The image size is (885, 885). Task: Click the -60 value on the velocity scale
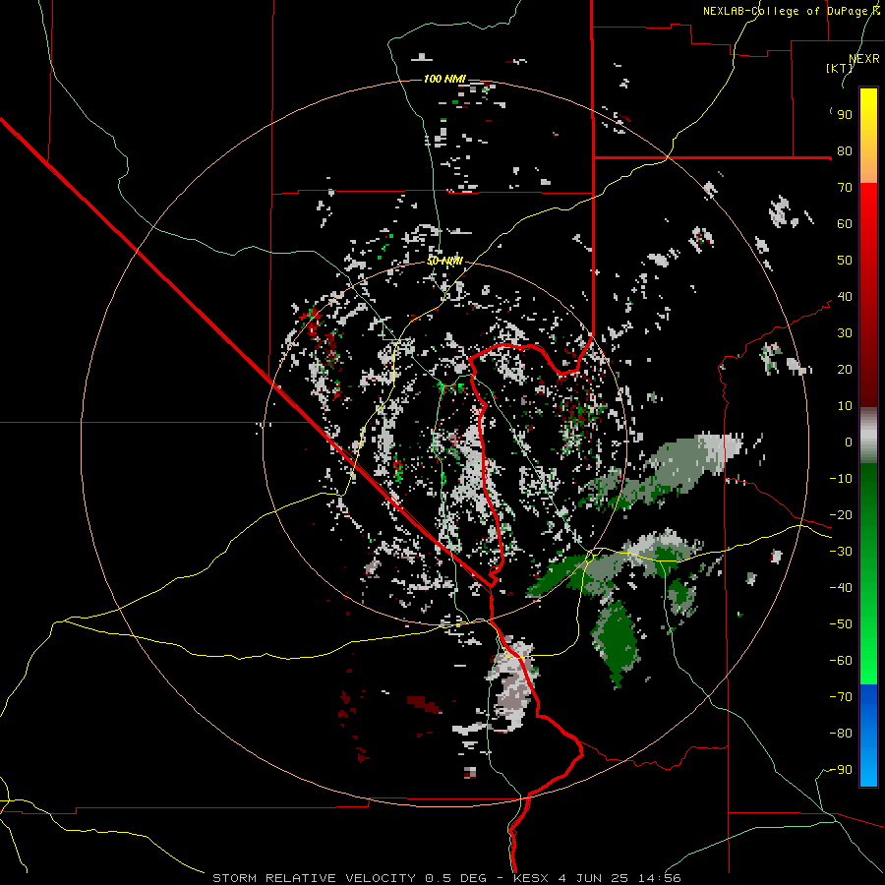coord(841,661)
